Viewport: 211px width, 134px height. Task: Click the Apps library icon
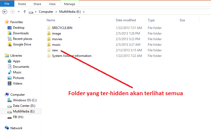[10, 61]
